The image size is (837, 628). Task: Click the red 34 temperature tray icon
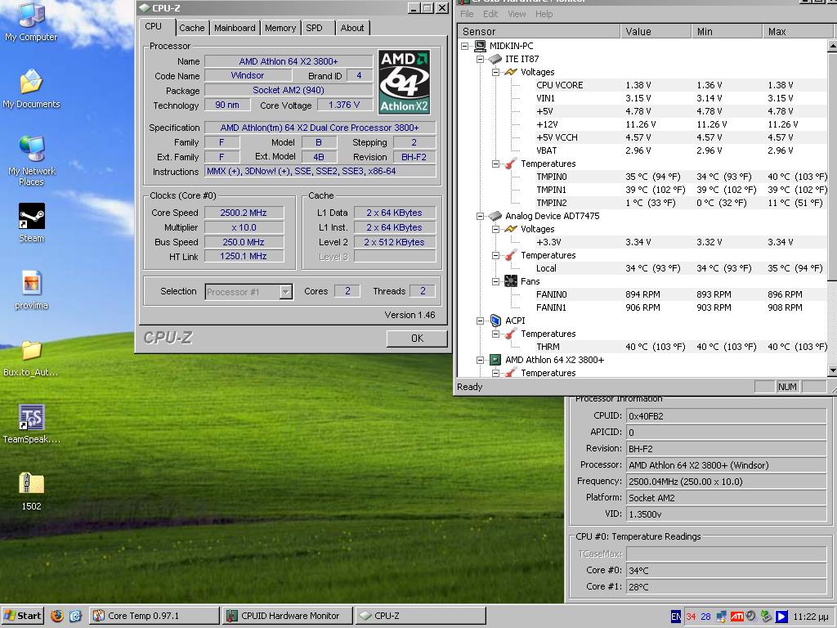click(691, 617)
